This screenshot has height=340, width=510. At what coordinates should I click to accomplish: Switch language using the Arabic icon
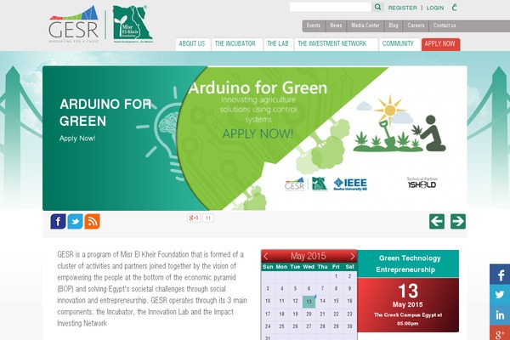(455, 8)
